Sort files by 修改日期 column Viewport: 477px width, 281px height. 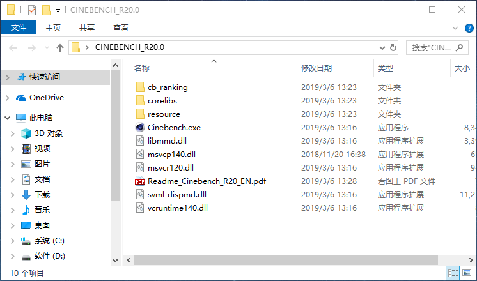pyautogui.click(x=317, y=68)
